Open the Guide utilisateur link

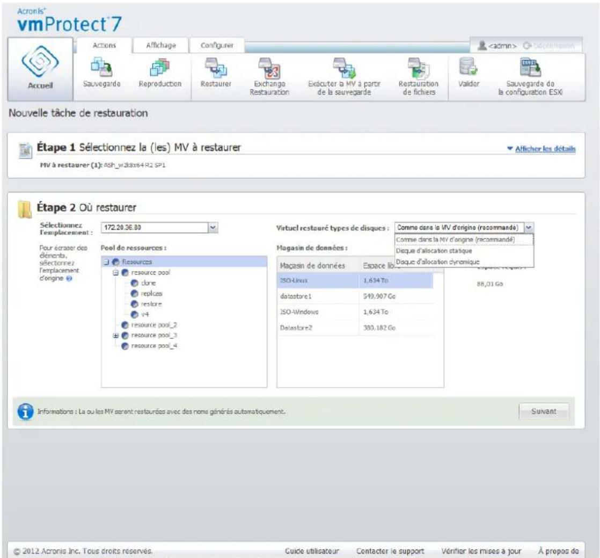312,551
